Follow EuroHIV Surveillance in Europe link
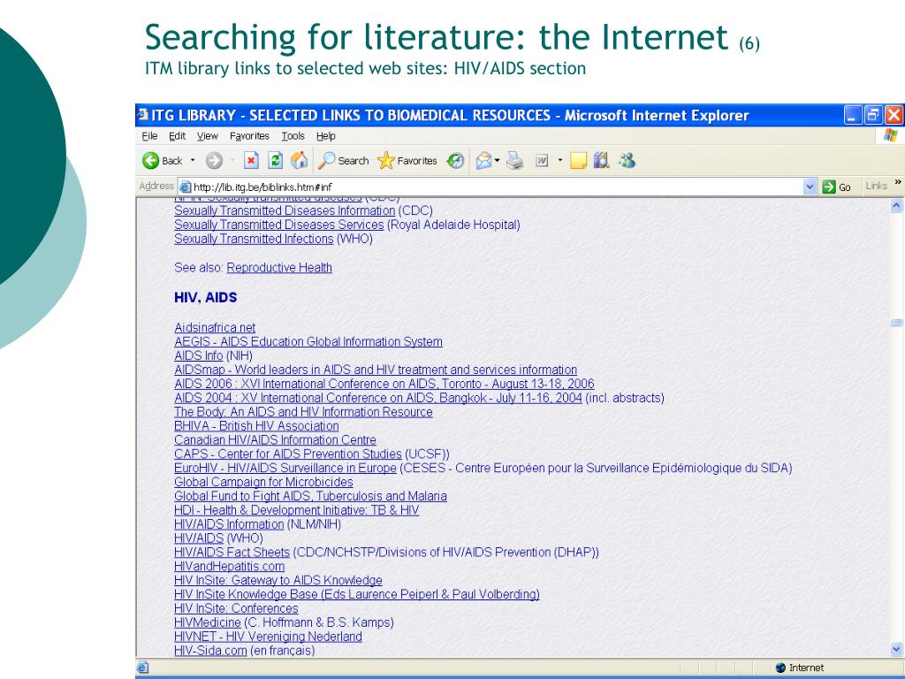 point(285,468)
